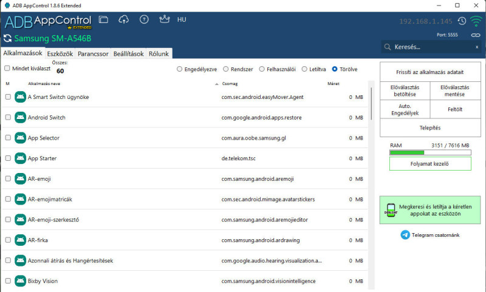Click the 192.168.1.145 IP address field
This screenshot has height=292, width=486.
426,21
